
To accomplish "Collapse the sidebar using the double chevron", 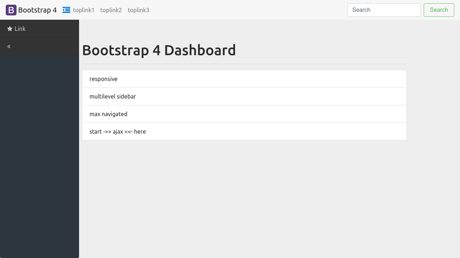I will pyautogui.click(x=9, y=47).
